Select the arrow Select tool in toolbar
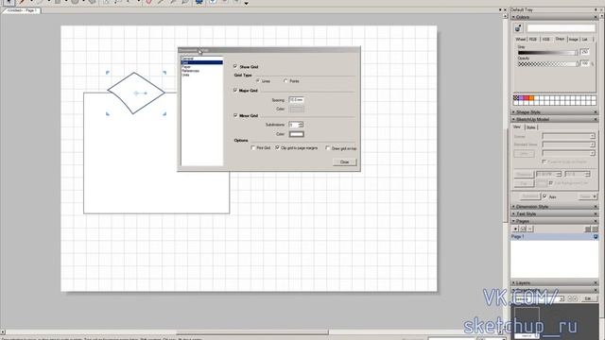This screenshot has width=605, height=340. pyautogui.click(x=9, y=2)
